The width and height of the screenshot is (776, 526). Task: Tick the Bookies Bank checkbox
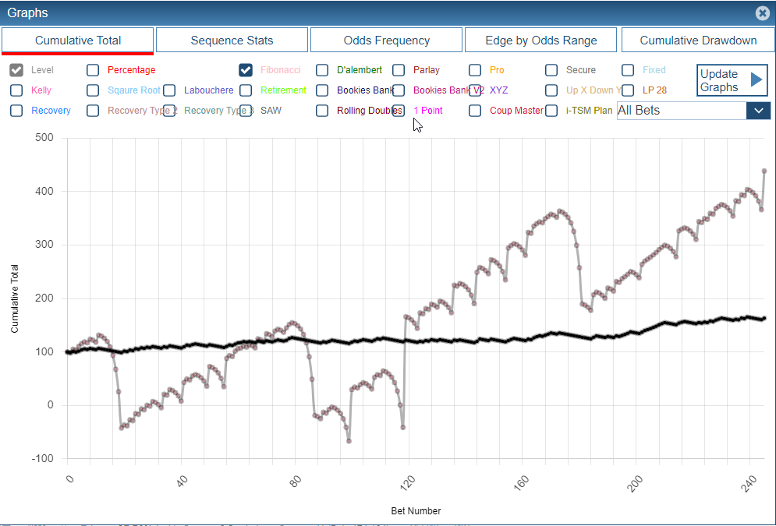pyautogui.click(x=322, y=90)
